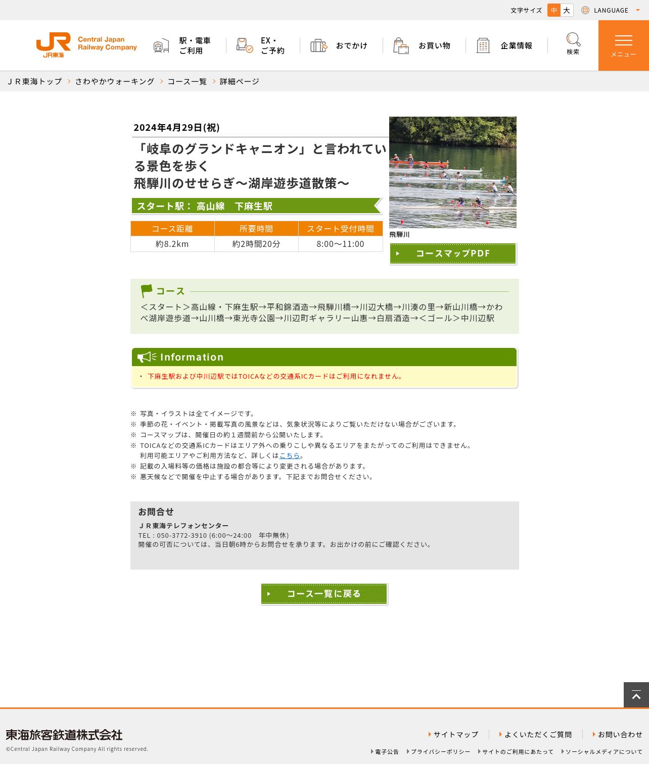Viewport: 649px width, 764px height.
Task: Open おでかけ menu
Action: click(352, 45)
